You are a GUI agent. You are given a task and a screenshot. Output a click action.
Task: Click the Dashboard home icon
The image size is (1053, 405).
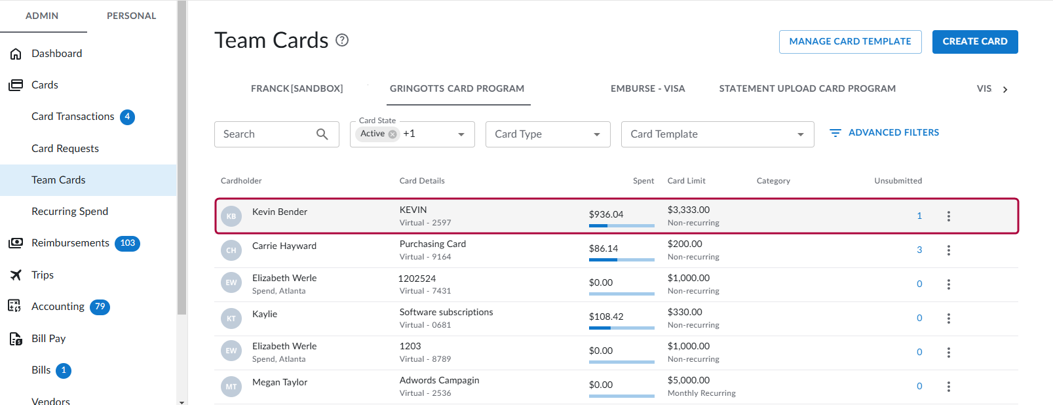point(16,54)
